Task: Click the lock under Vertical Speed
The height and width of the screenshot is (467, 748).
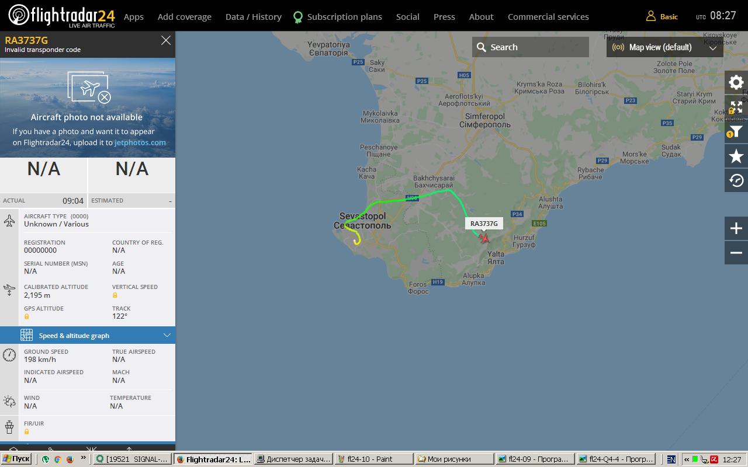Action: 115,295
